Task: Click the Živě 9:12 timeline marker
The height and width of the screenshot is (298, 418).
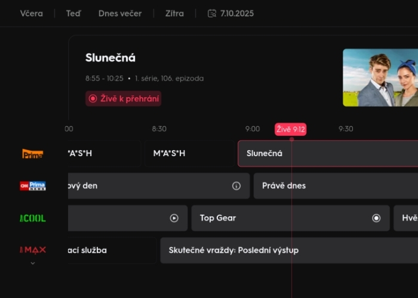Action: (x=291, y=129)
